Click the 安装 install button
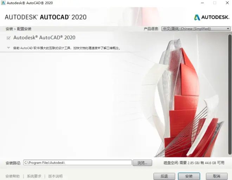Image resolution: width=232 pixels, height=180 pixels. pos(189,176)
